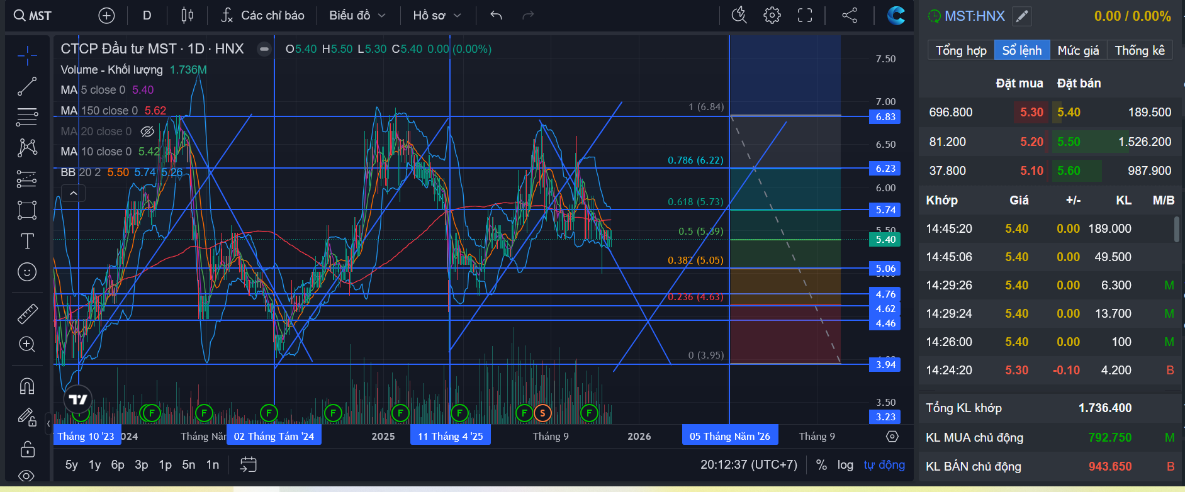
Task: Share the chart via the share icon
Action: pyautogui.click(x=850, y=16)
